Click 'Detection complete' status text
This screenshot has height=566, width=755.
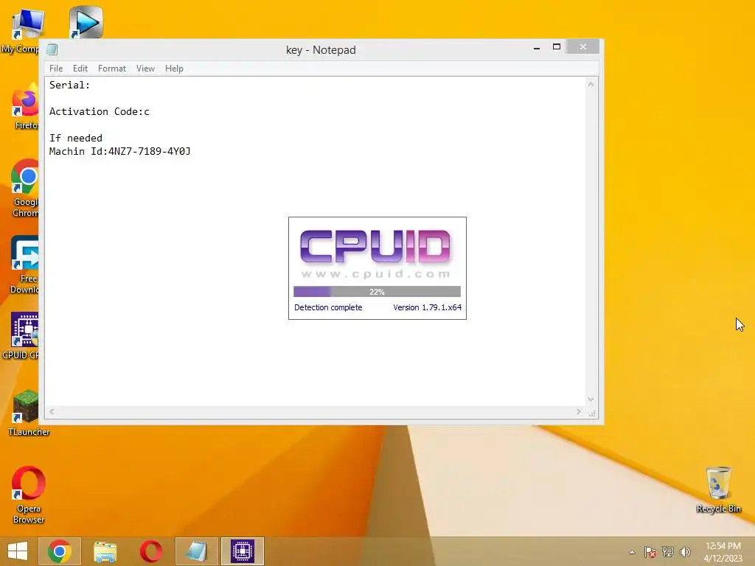pos(328,307)
